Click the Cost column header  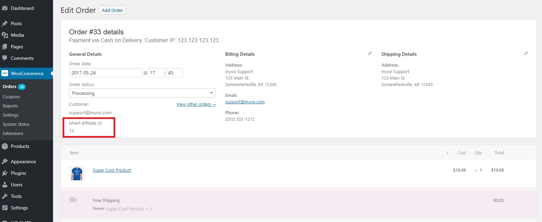(x=461, y=153)
